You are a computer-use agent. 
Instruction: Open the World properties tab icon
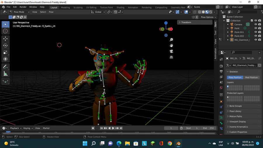[221, 88]
